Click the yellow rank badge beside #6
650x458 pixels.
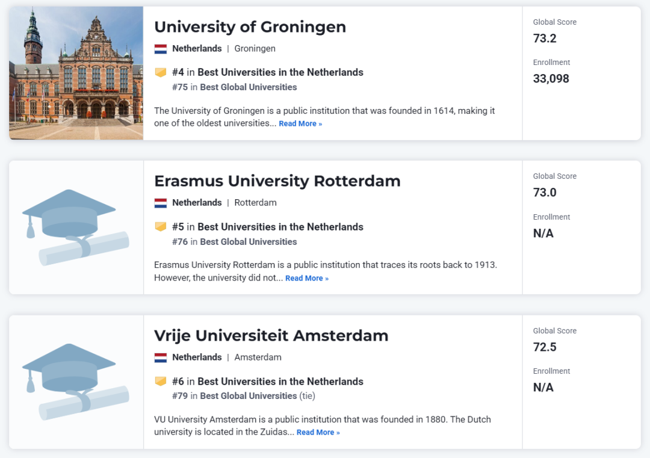point(161,382)
